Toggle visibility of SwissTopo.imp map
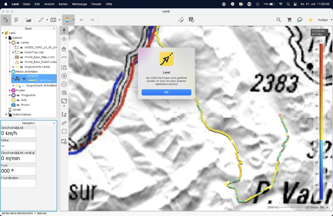 pos(21,52)
